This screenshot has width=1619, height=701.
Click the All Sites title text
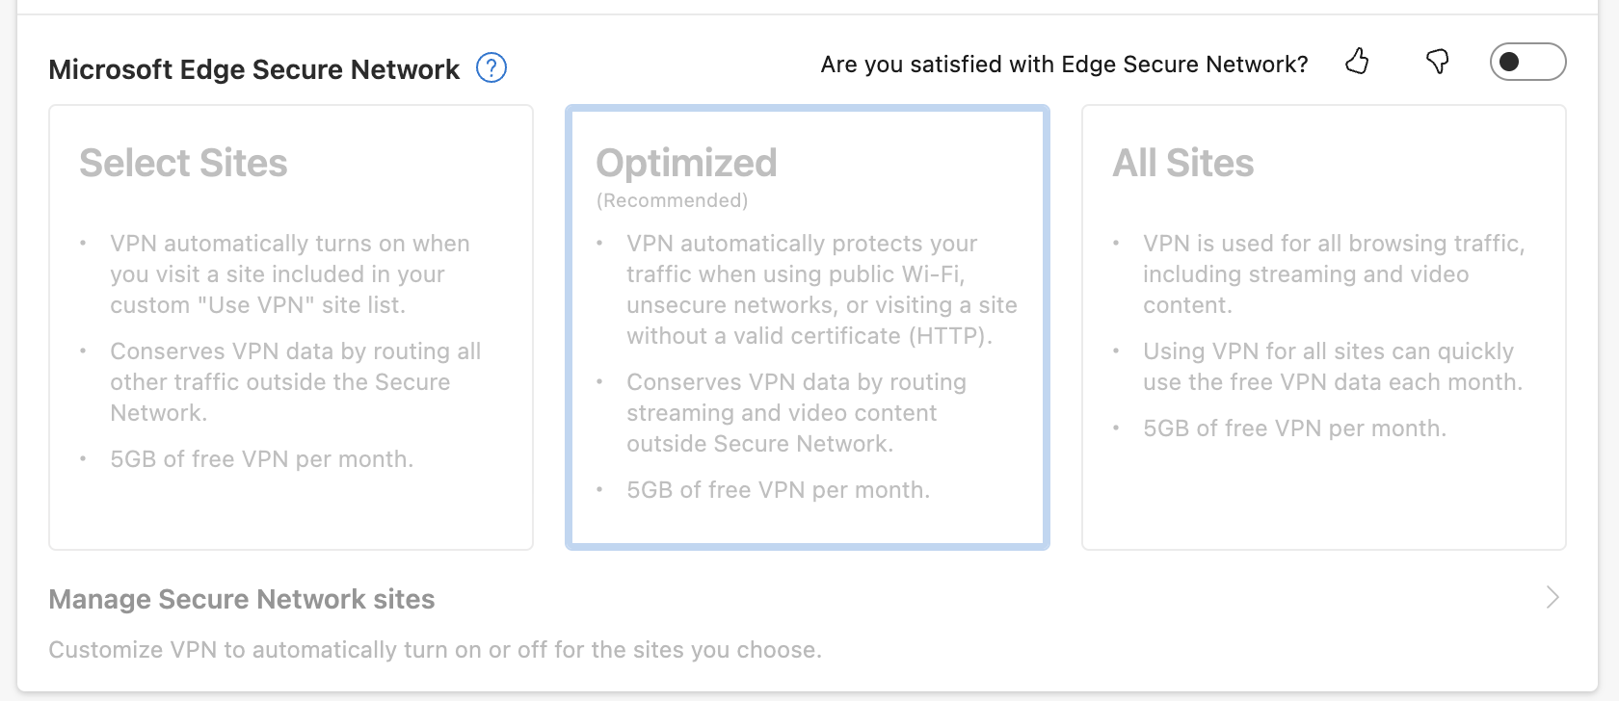pyautogui.click(x=1183, y=163)
